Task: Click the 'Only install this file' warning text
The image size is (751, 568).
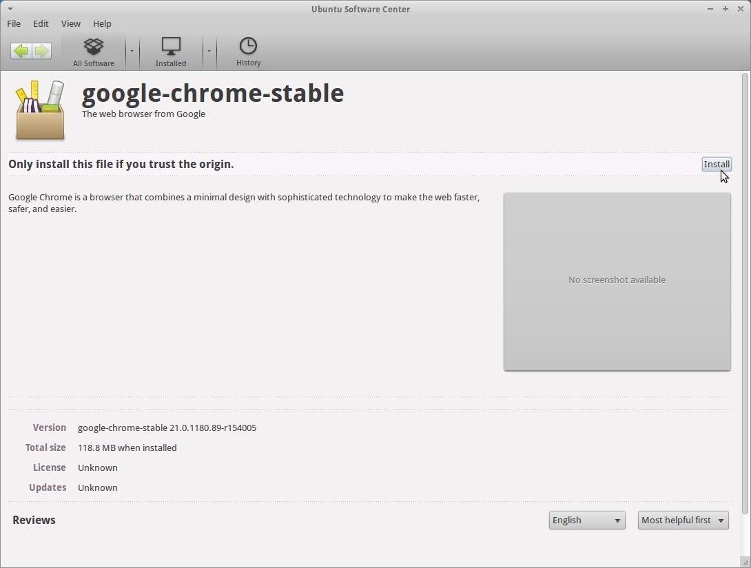Action: [121, 164]
